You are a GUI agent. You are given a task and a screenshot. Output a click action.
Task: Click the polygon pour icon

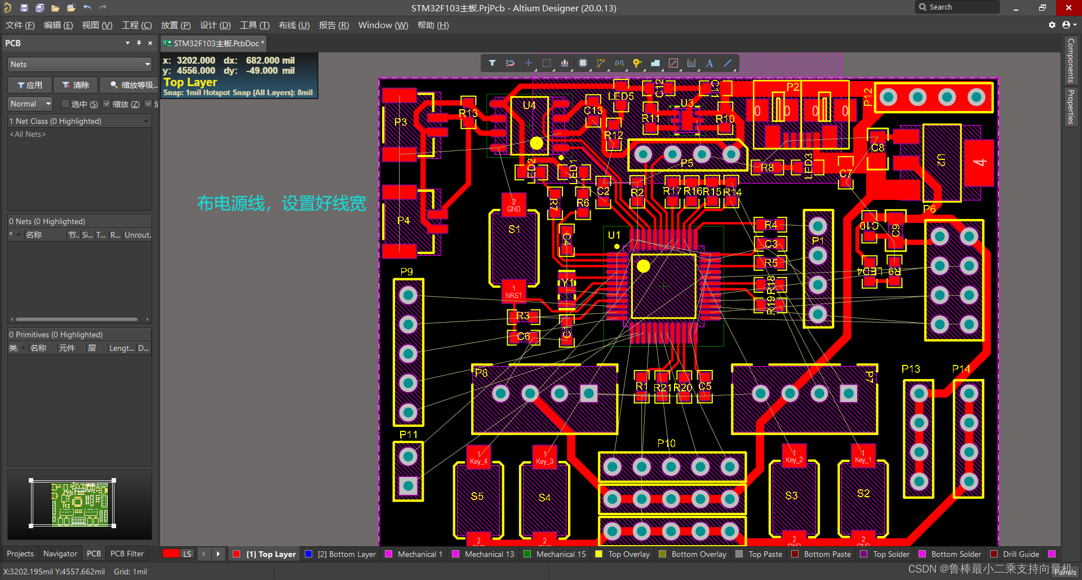click(655, 63)
